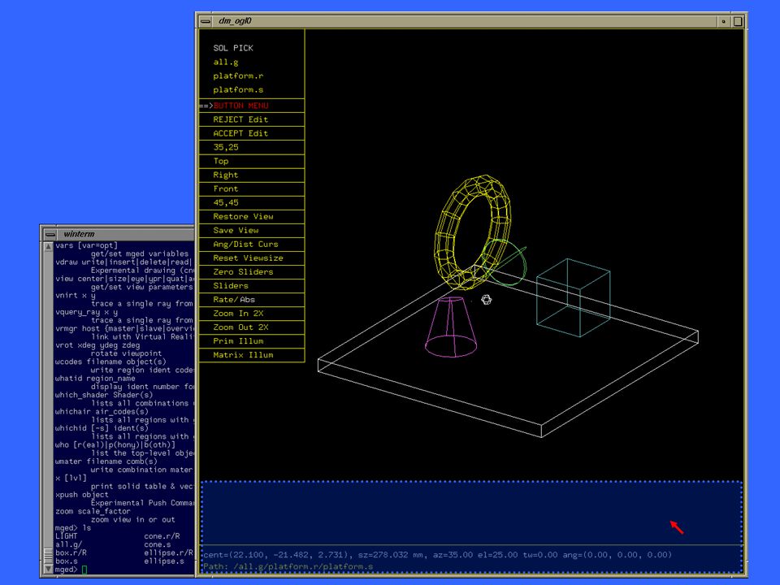Maximize the dm_ogl0 window
This screenshot has height=585, width=780.
tap(738, 21)
